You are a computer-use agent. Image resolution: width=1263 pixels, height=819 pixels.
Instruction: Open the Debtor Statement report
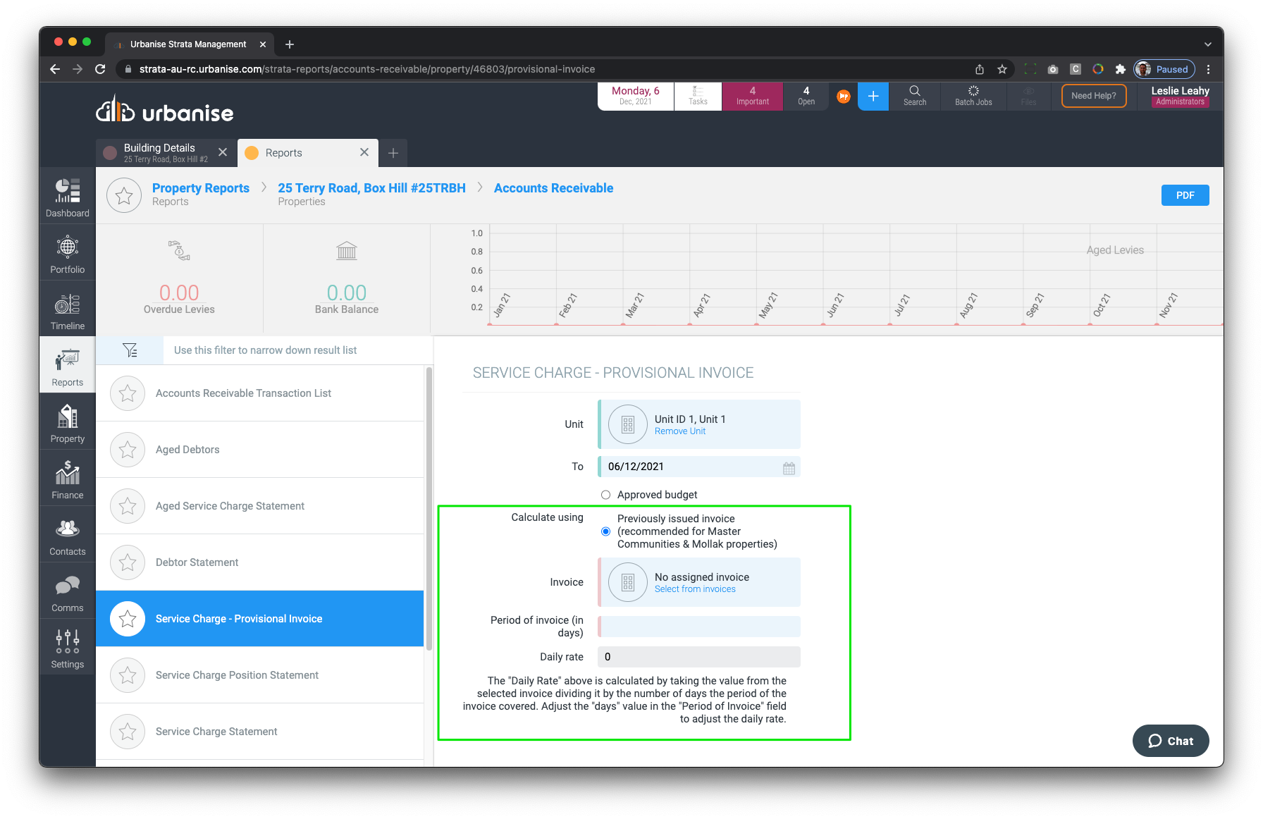click(x=197, y=562)
